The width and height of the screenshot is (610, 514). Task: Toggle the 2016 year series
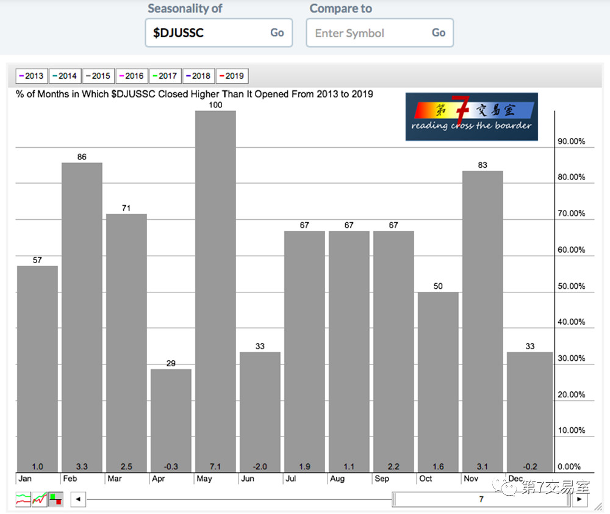[131, 76]
